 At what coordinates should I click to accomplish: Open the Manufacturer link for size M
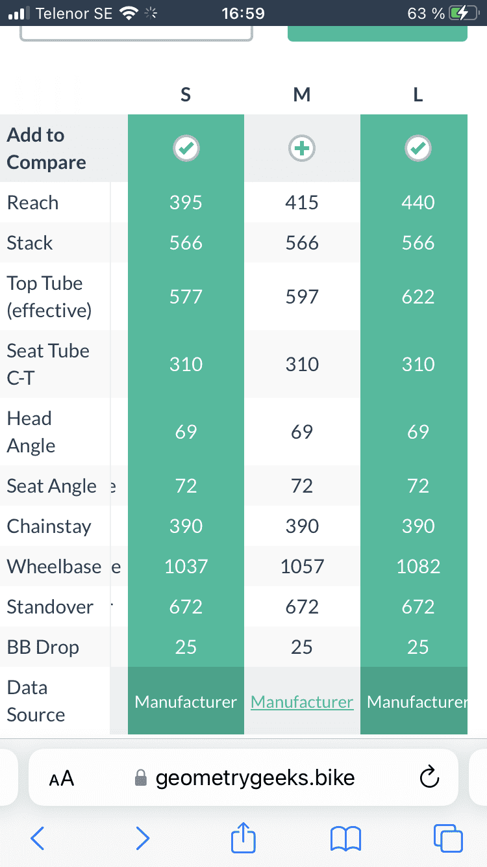tap(302, 702)
